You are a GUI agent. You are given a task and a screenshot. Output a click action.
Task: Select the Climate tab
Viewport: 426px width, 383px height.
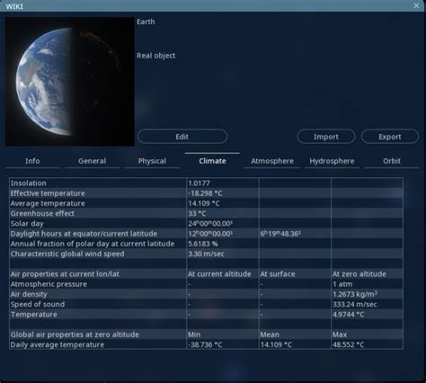pos(212,161)
